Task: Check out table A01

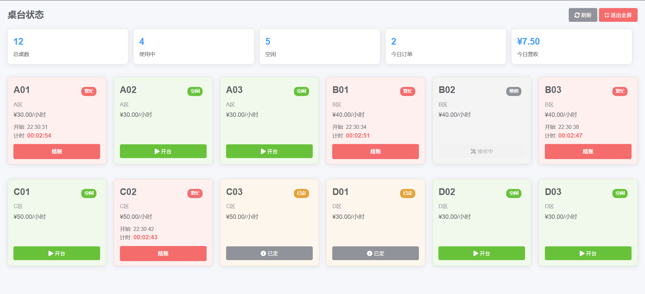Action: [56, 151]
